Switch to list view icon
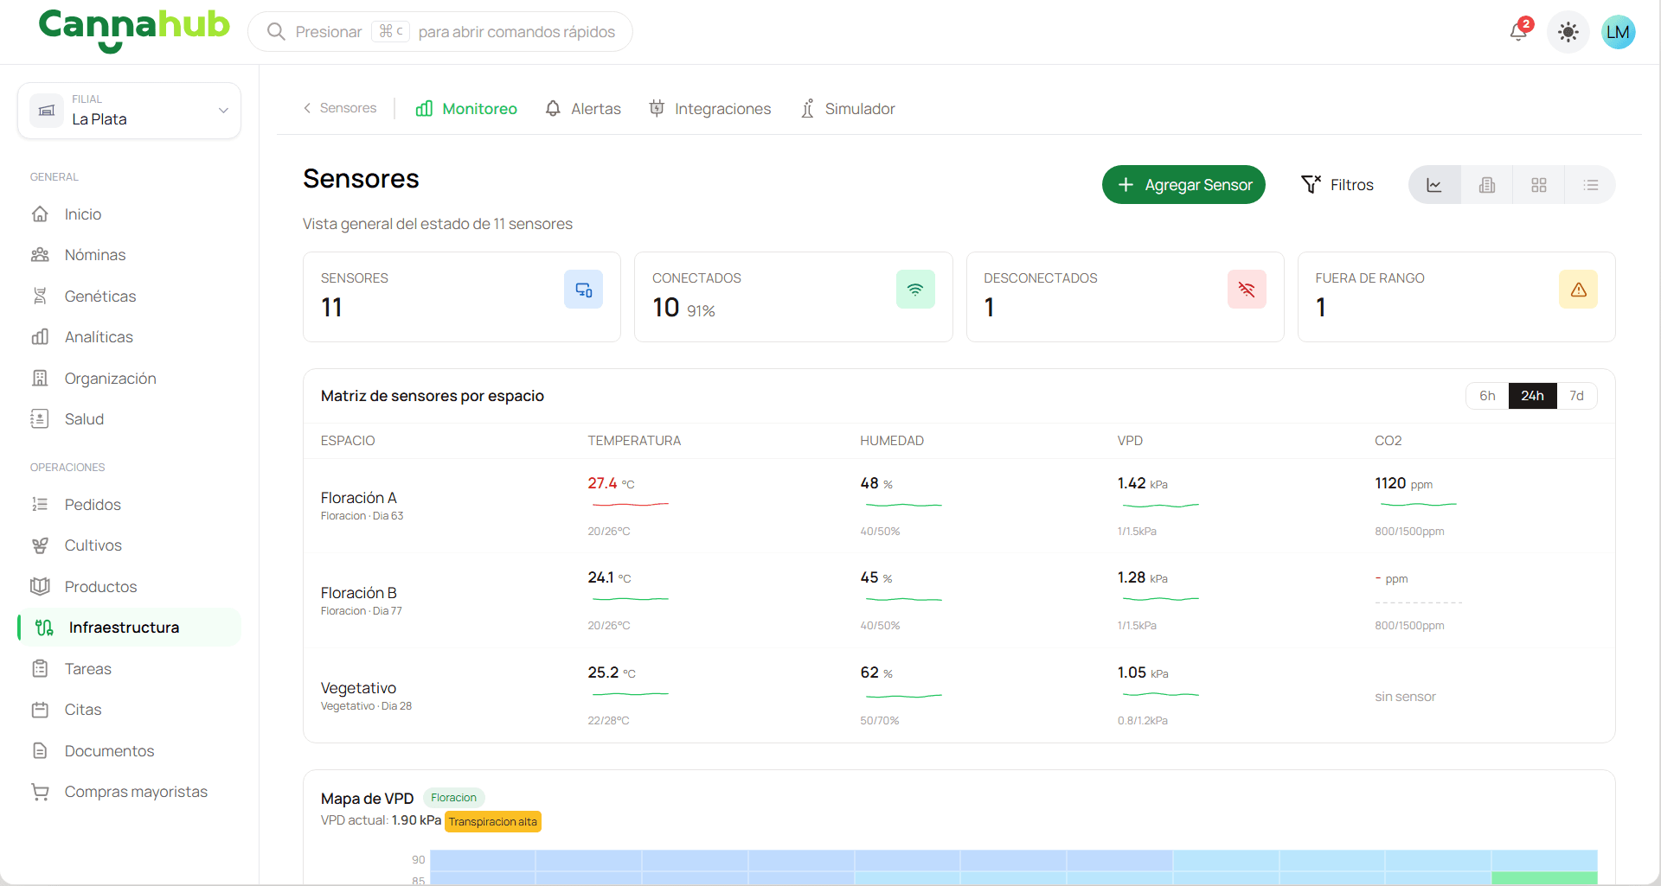This screenshot has width=1661, height=886. pos(1590,185)
